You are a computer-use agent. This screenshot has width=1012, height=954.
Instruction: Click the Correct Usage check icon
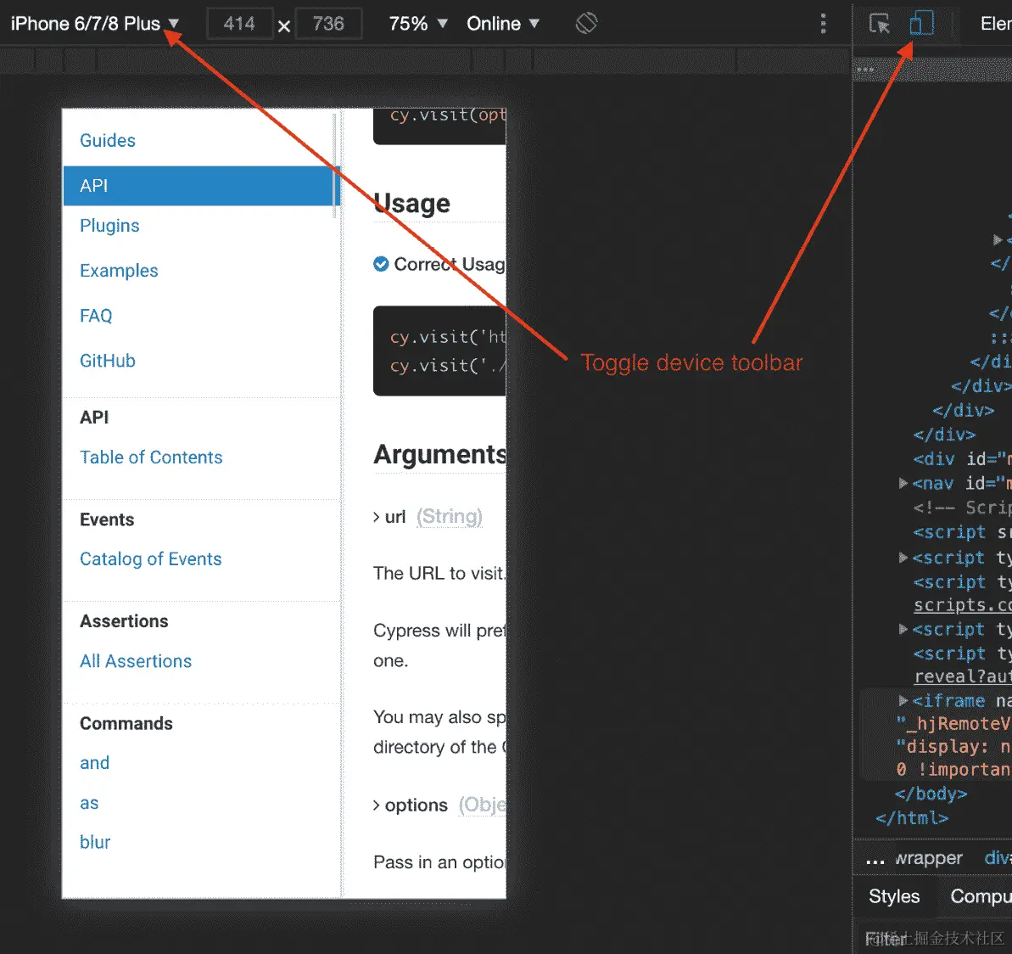(381, 264)
